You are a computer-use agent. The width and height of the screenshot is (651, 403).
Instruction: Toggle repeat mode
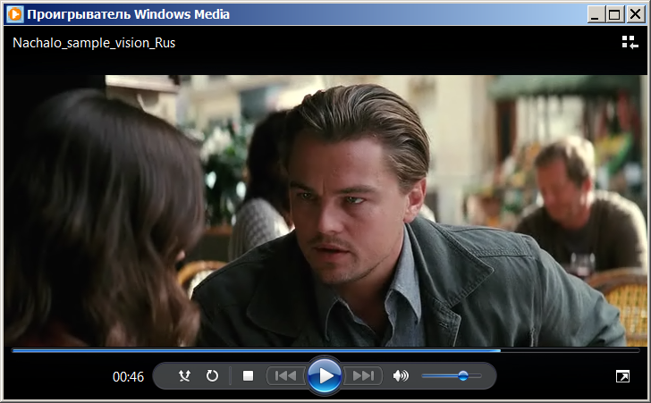tap(212, 376)
